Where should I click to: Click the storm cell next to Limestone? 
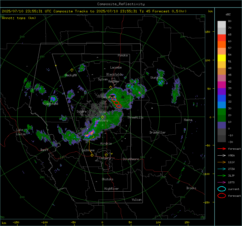point(53,99)
